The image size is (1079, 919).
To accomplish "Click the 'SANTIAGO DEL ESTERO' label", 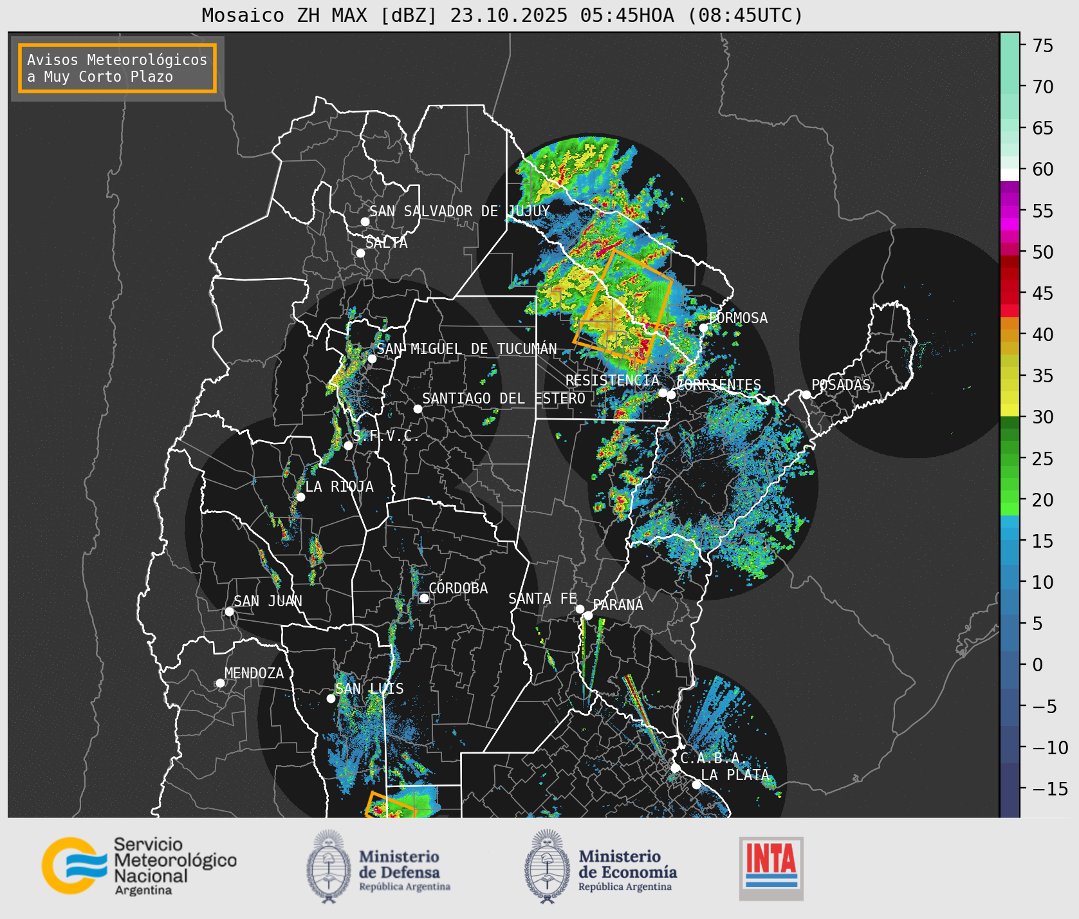I will (504, 398).
